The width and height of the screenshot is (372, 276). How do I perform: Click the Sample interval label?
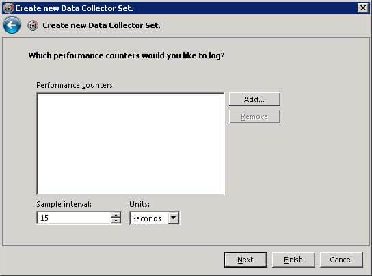pos(64,204)
